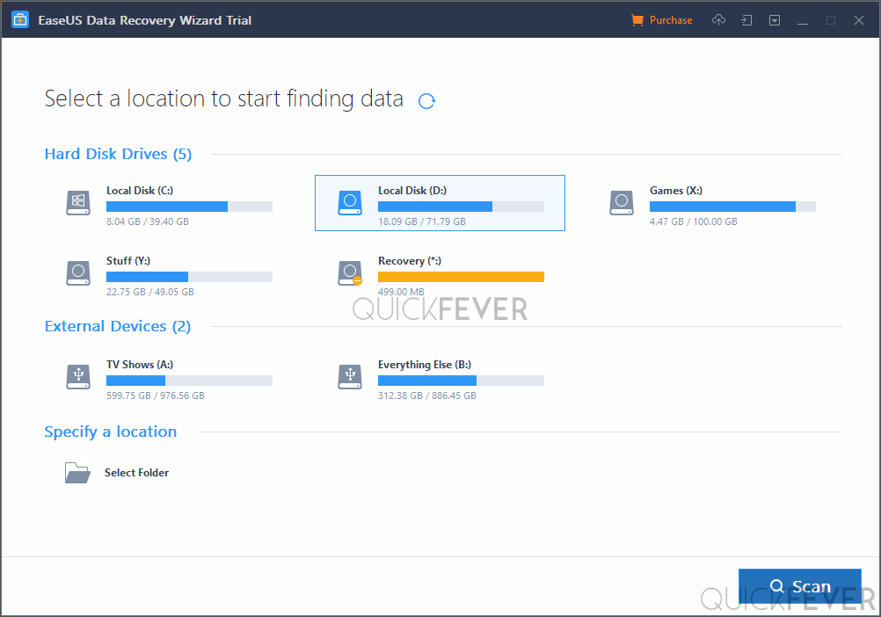Select the Everything Else (B:) USB drive icon
The height and width of the screenshot is (617, 881).
pyautogui.click(x=349, y=377)
